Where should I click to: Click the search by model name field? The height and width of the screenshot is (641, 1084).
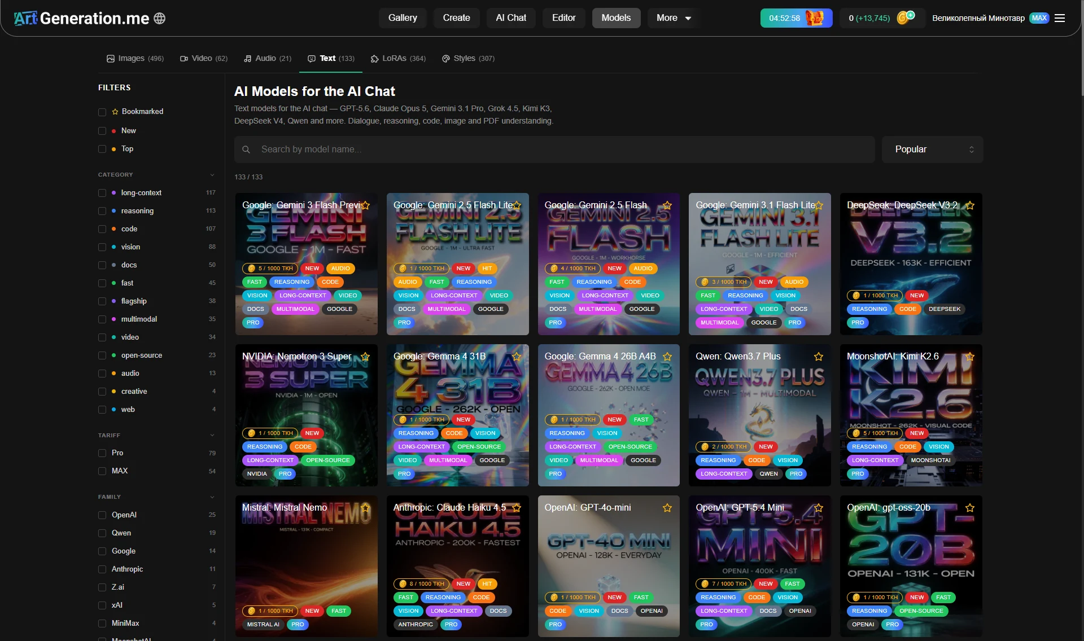[x=554, y=150]
